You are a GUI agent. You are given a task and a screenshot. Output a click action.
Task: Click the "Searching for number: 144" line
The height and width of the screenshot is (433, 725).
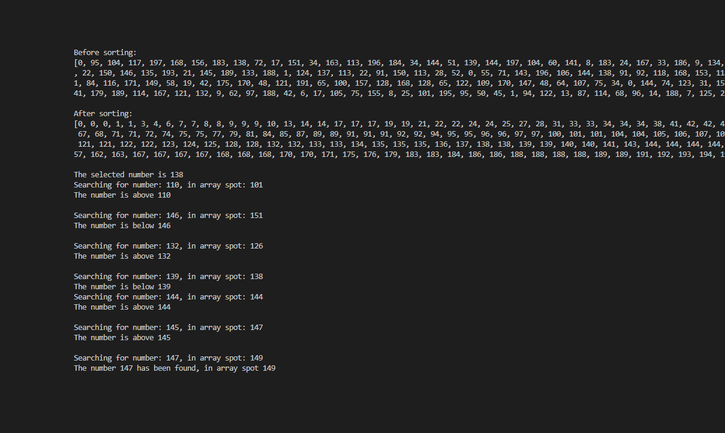(168, 297)
